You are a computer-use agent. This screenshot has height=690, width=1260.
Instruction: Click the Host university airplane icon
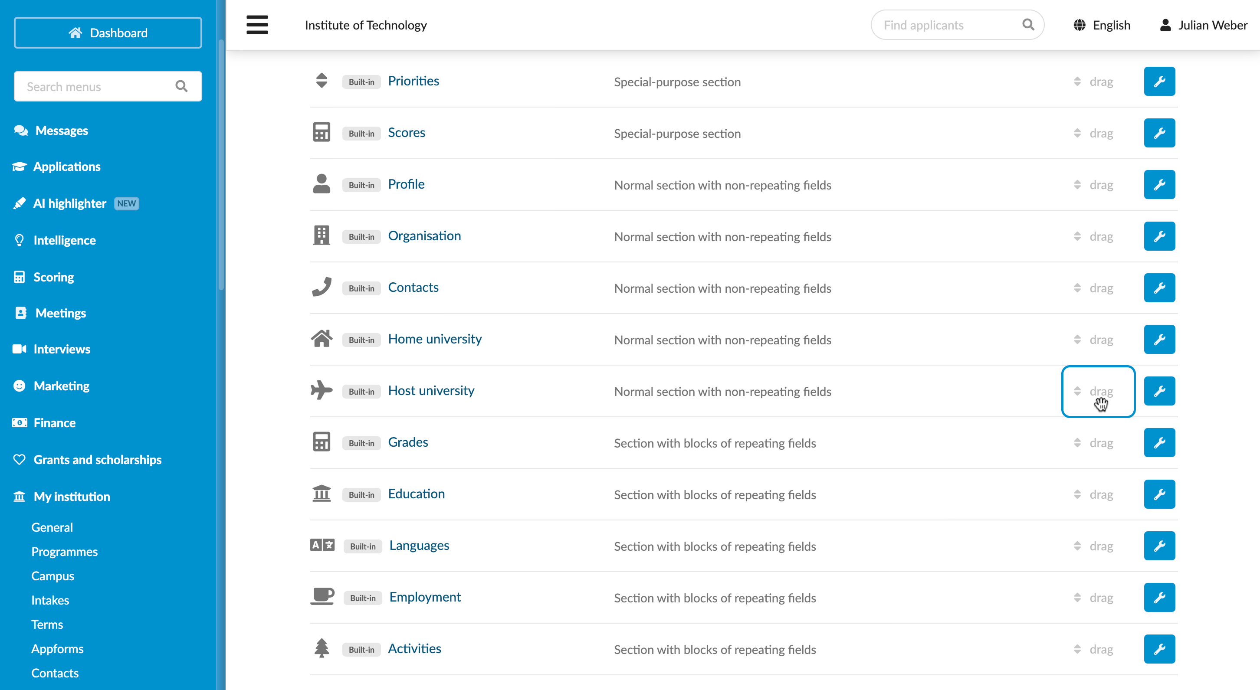pyautogui.click(x=322, y=390)
